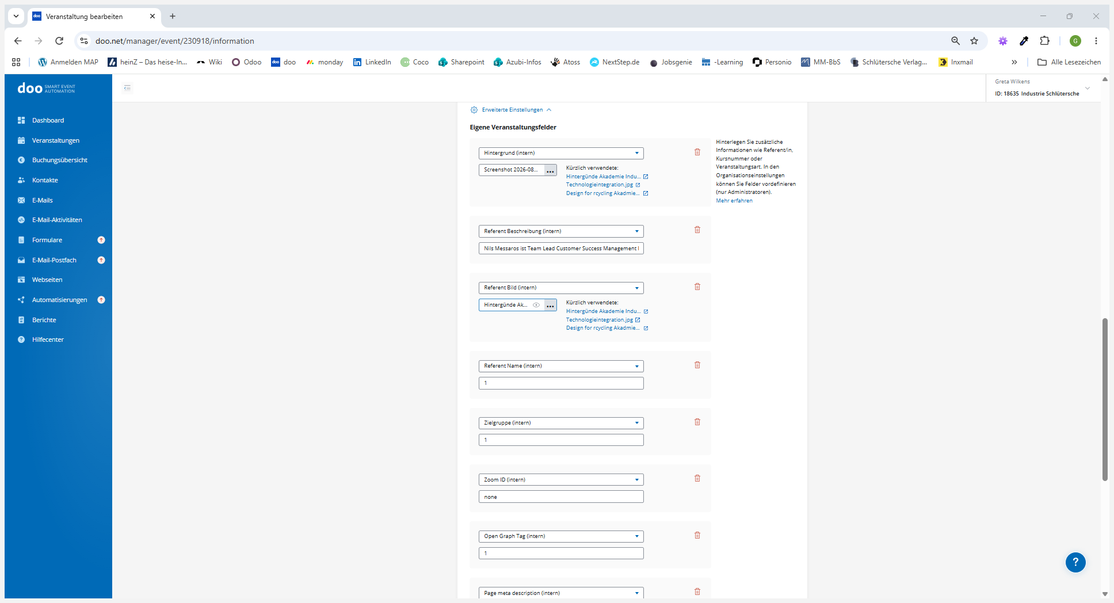
Task: Open Open Graph Tag (intern) dropdown
Action: pos(561,536)
